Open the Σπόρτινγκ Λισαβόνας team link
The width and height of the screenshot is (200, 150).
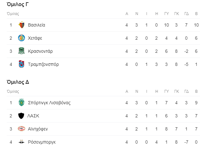pyautogui.click(x=49, y=103)
